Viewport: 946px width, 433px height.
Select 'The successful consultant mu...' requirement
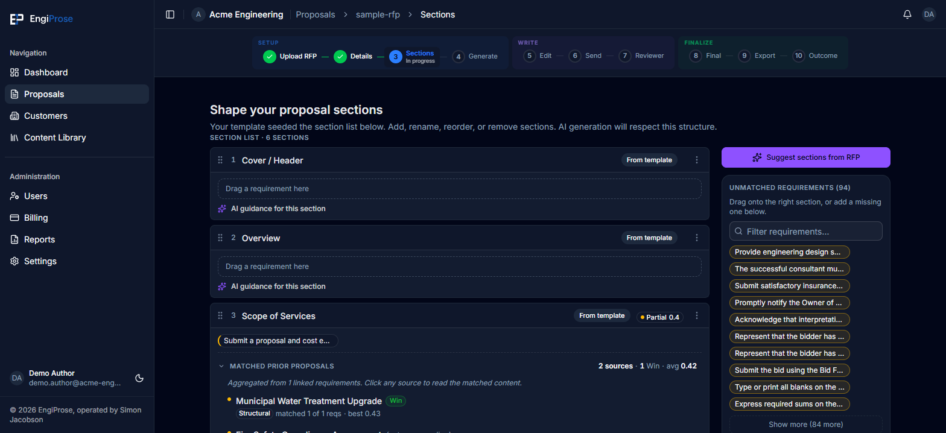790,269
